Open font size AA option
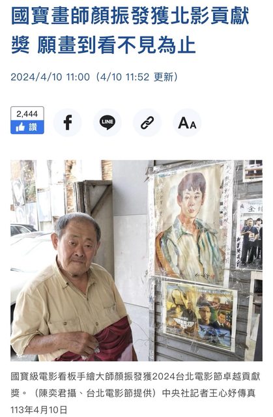This screenshot has width=273, height=417. 187,122
